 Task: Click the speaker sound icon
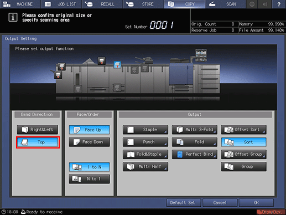point(265,4)
